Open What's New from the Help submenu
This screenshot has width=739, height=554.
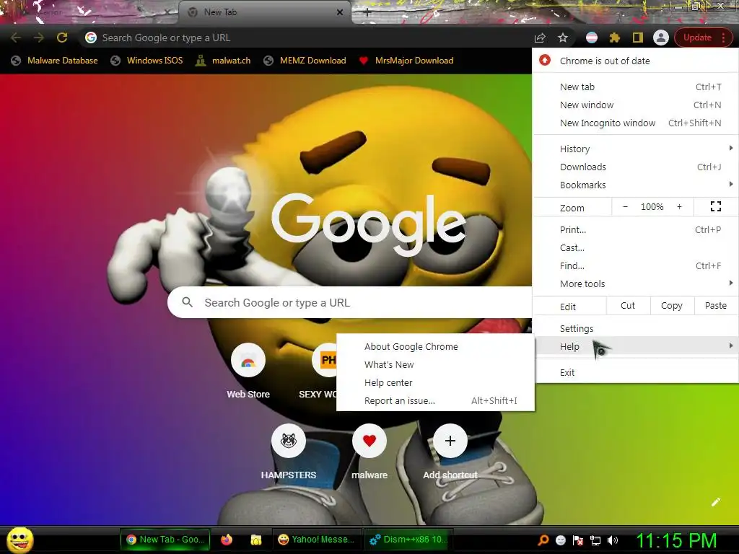[435, 364]
